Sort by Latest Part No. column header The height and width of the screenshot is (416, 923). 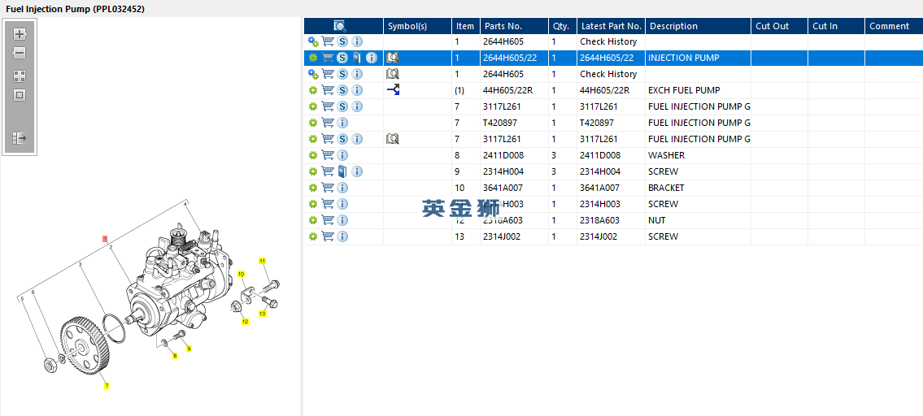[x=611, y=26]
